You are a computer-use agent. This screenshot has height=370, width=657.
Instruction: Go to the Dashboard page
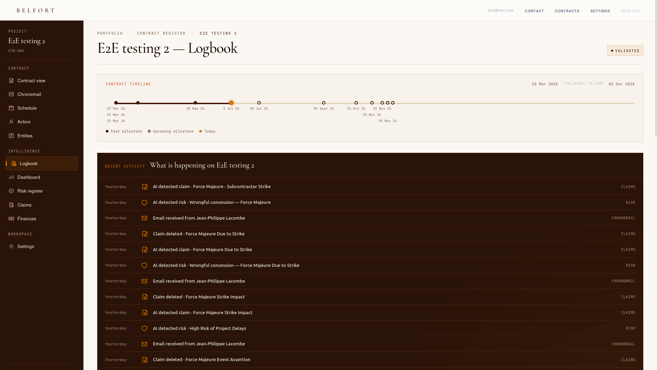[41, 177]
